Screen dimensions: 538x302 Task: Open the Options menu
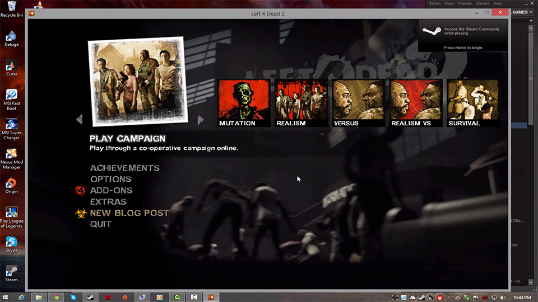click(x=111, y=180)
